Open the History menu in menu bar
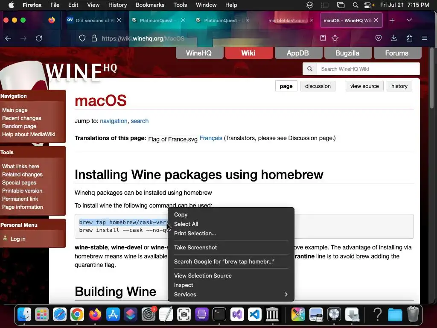The image size is (437, 328). tap(117, 5)
